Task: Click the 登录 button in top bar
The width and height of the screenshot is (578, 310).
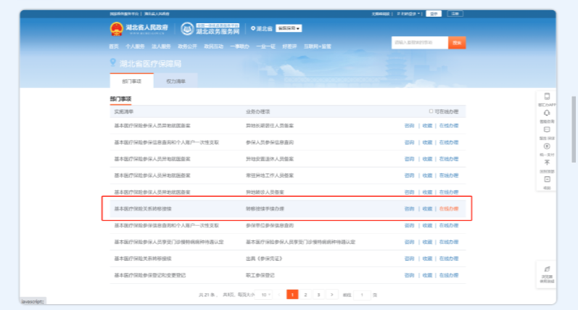Action: 434,14
